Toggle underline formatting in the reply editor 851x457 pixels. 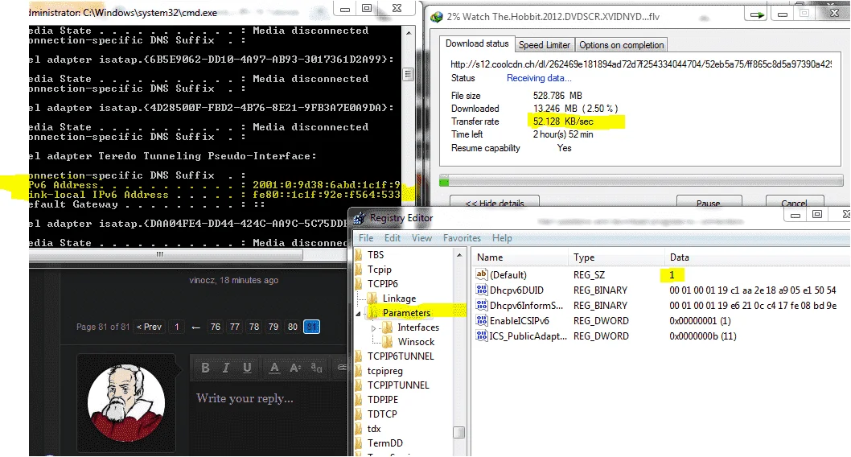click(247, 368)
